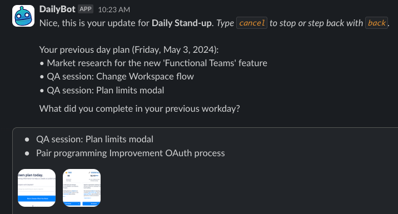Click the orange 'back' code chip

coord(376,23)
